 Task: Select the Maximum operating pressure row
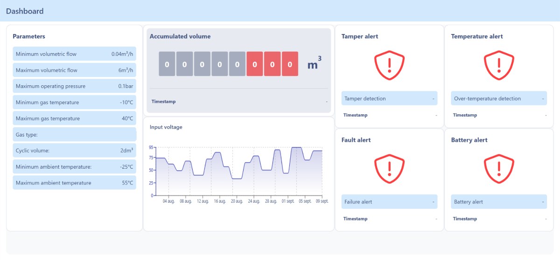tap(74, 86)
